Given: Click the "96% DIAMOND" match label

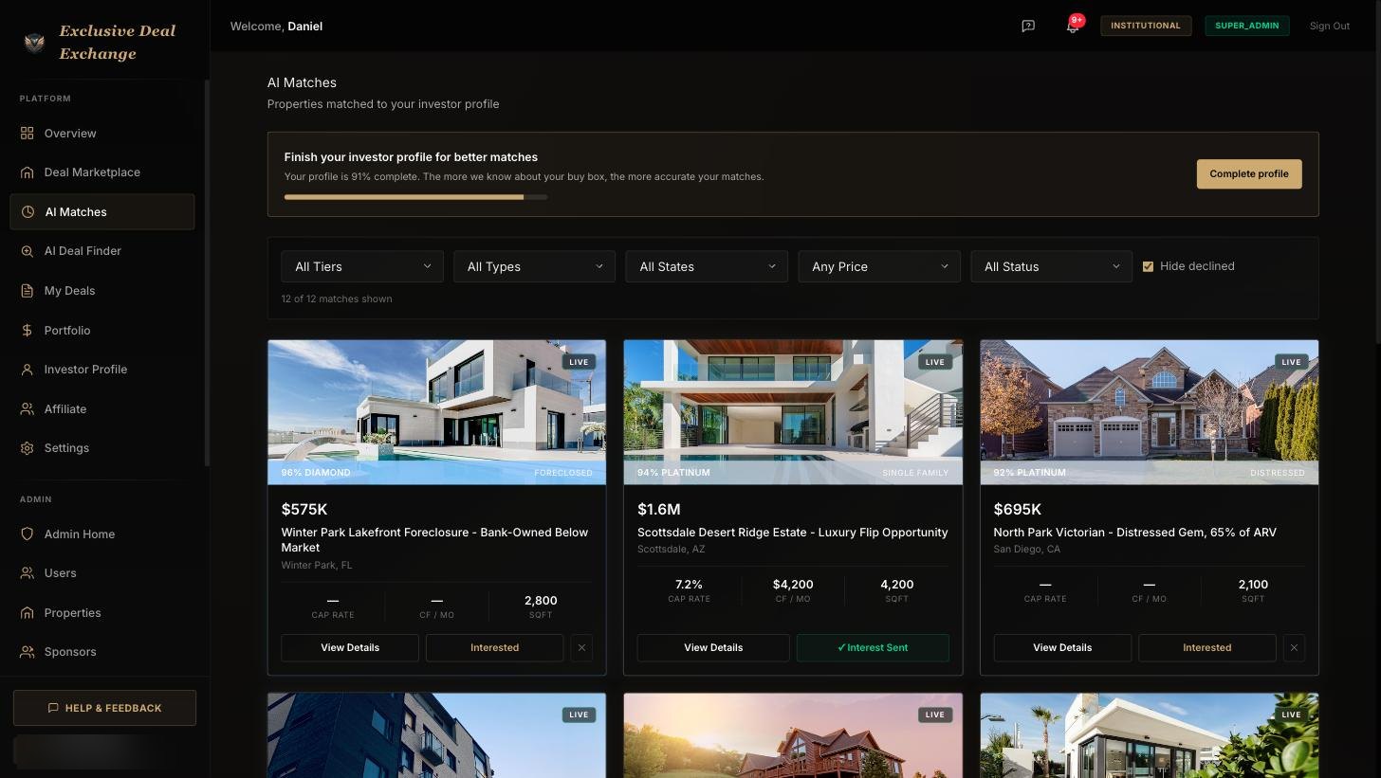Looking at the screenshot, I should 316,473.
